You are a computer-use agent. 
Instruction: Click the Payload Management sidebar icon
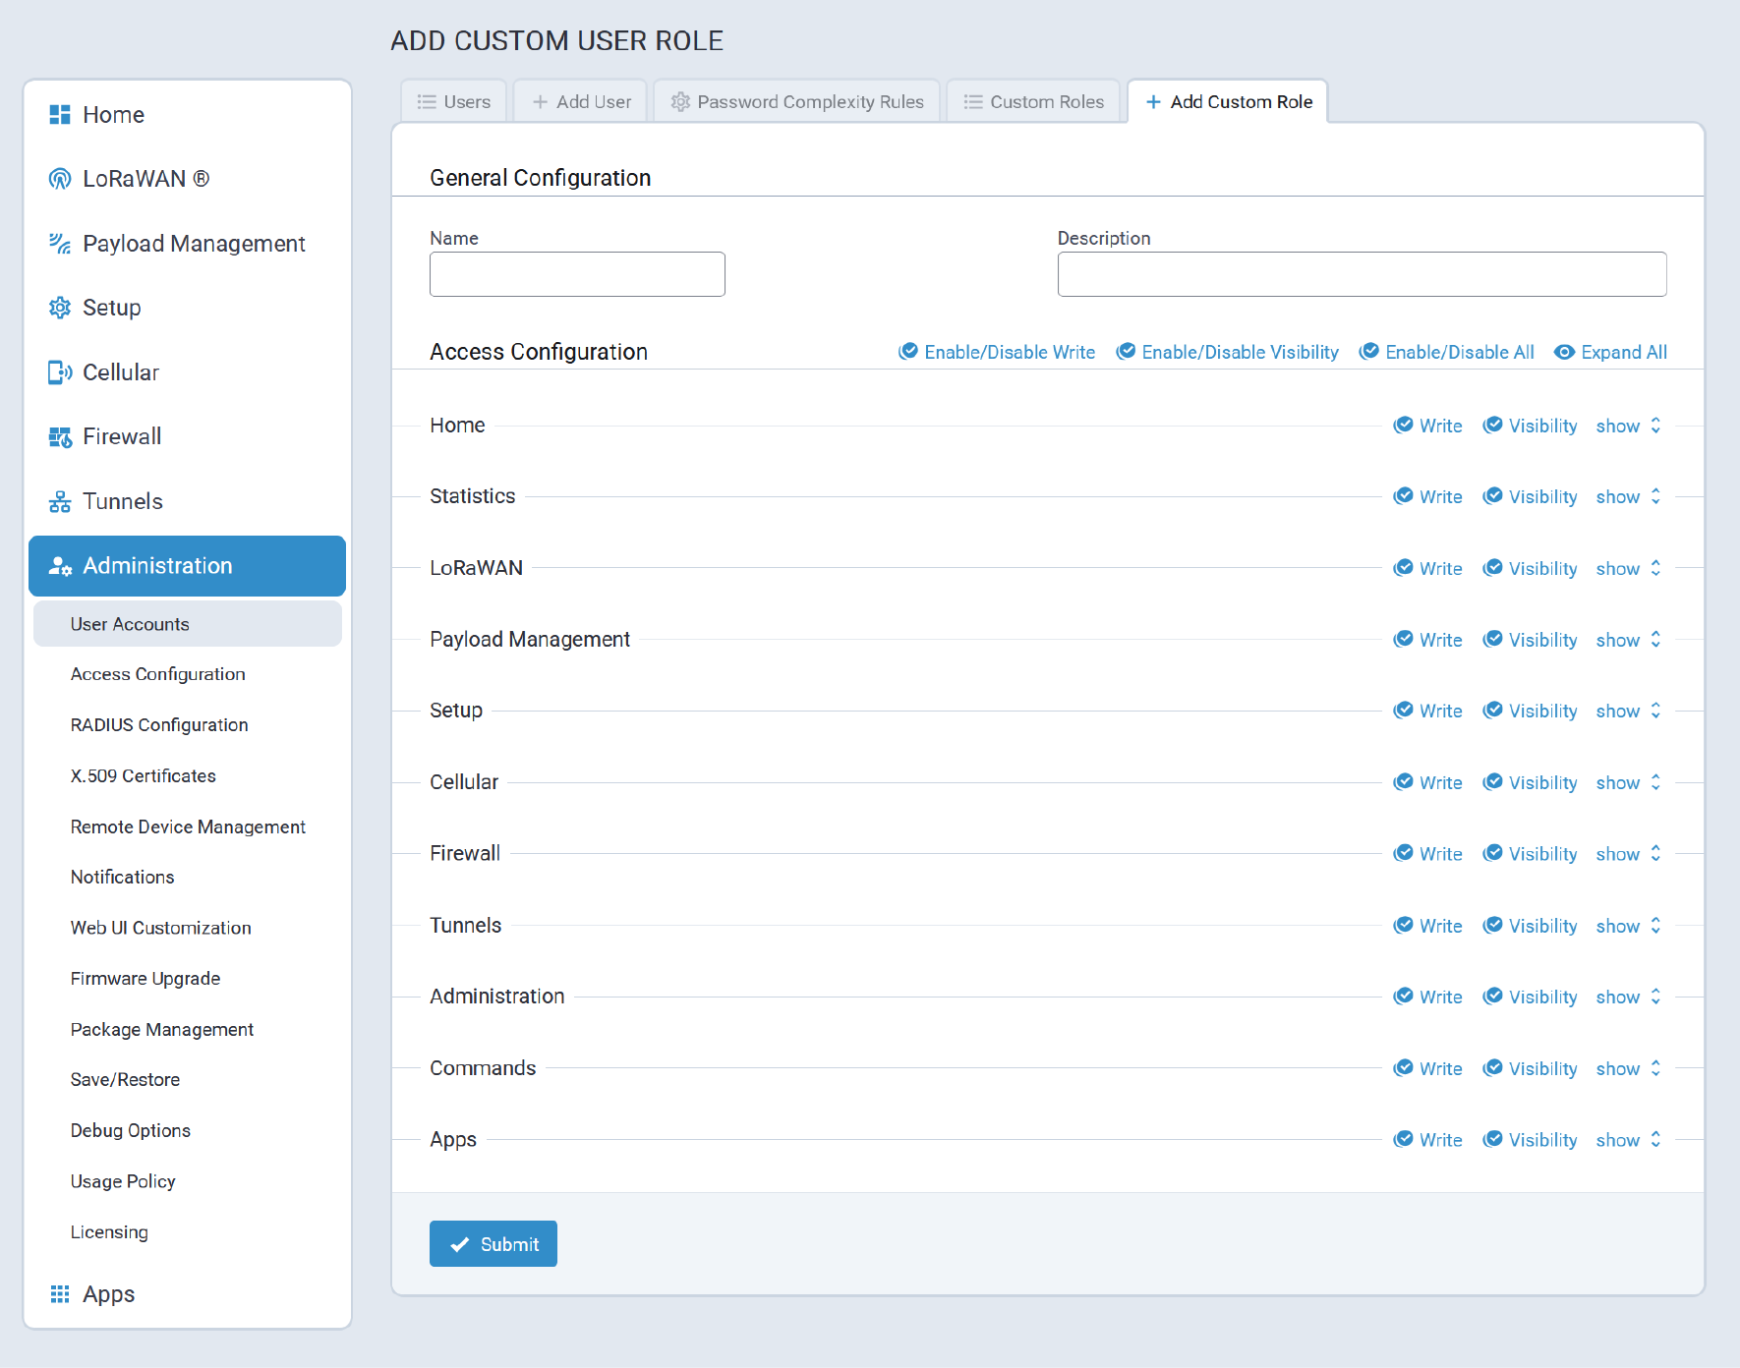[60, 244]
